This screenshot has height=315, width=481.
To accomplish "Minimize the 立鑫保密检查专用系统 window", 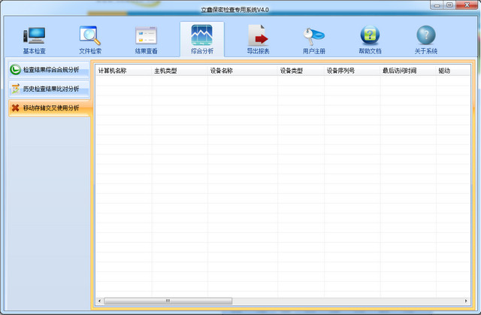I will [437, 5].
